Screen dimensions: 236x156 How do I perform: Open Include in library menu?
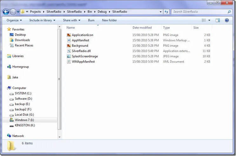[42, 20]
